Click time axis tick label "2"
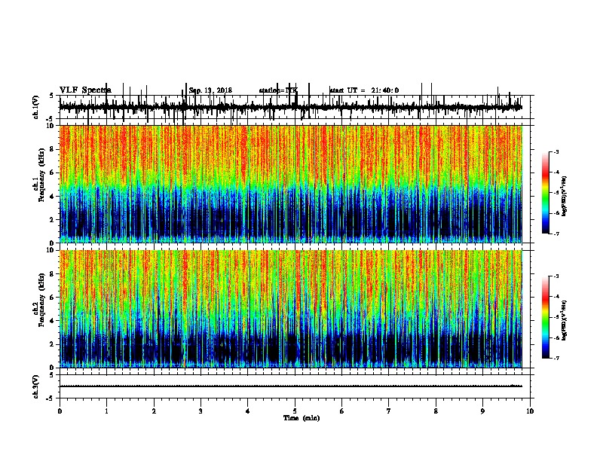Screen dimensions: 597x461 (x=154, y=411)
